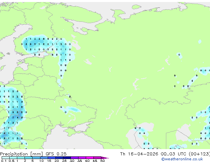Click the "35" legend scale label
This screenshot has height=162, width=210.
tap(79, 161)
